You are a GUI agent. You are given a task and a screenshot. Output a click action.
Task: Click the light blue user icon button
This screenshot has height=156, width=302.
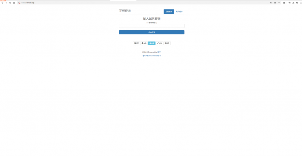(x=152, y=43)
